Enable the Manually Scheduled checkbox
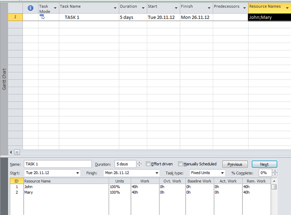This screenshot has height=215, width=291. coord(181,164)
